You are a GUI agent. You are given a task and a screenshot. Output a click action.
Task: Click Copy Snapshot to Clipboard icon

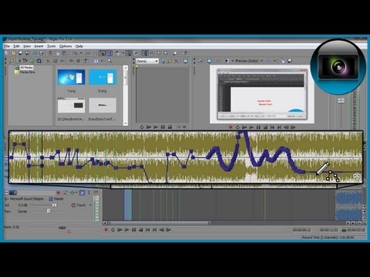pyautogui.click(x=283, y=61)
